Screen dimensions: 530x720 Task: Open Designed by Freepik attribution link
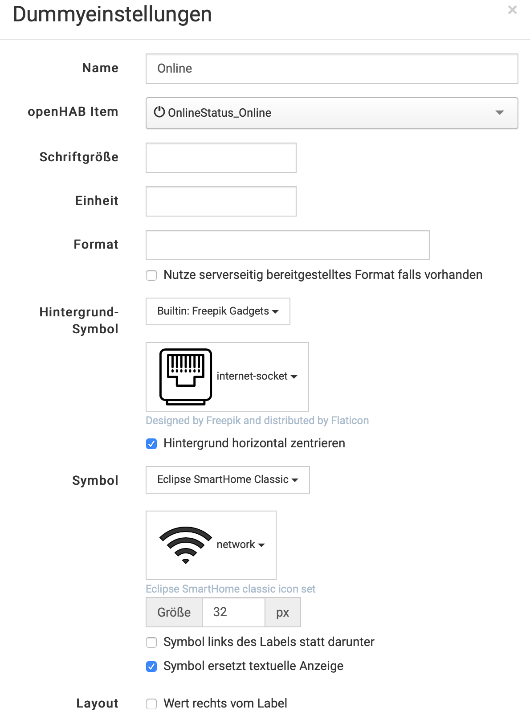tap(257, 421)
